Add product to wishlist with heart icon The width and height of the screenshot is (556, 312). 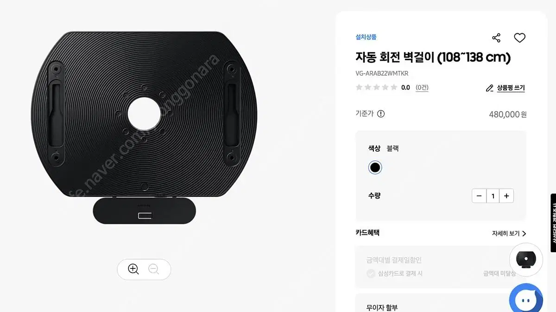coord(520,38)
